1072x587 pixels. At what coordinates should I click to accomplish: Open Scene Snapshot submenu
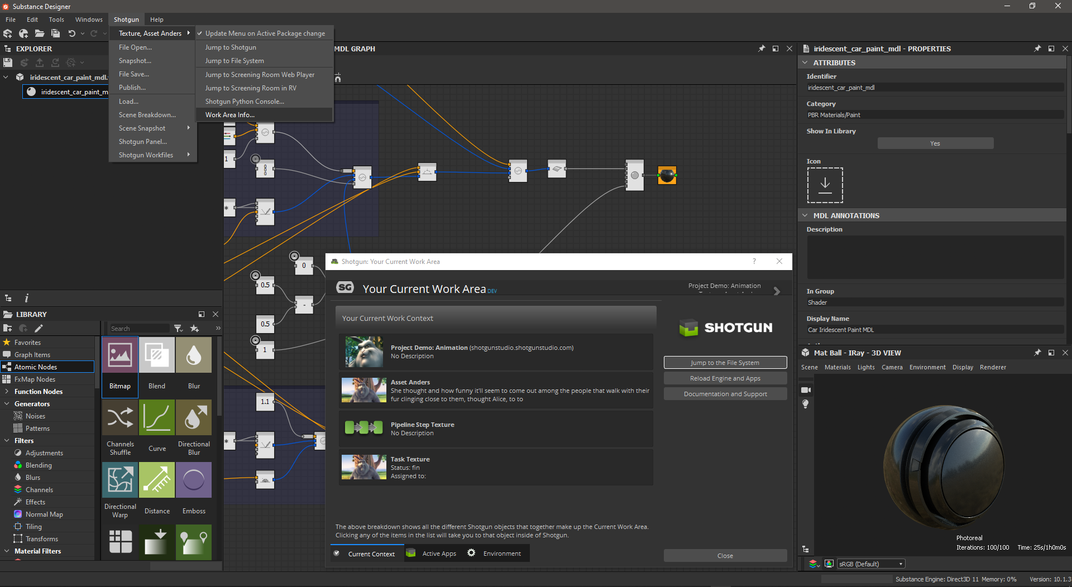click(152, 128)
